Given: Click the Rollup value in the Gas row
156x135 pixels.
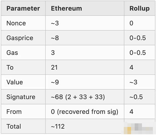Looking at the screenshot, I should (138, 53).
